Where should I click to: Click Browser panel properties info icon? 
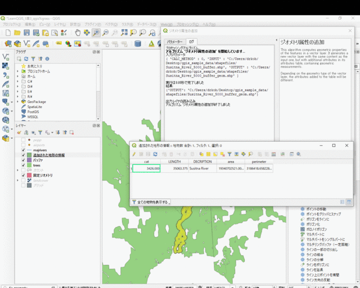pos(47,59)
